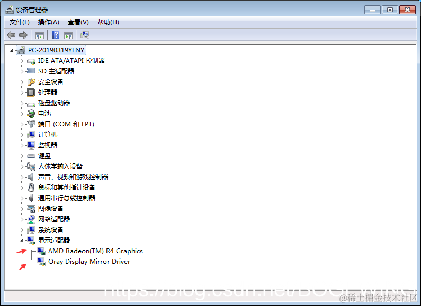421x306 pixels.
Task: Click the AMD Radeon R4 Graphics device icon
Action: pos(41,251)
